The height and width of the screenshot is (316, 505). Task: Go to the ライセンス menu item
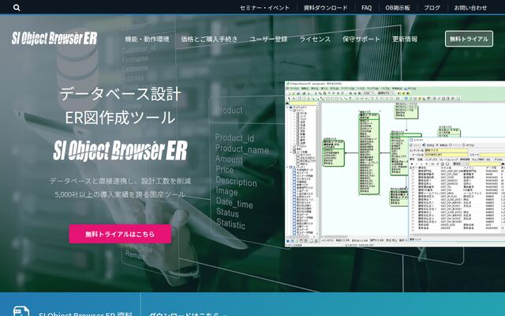pos(315,39)
